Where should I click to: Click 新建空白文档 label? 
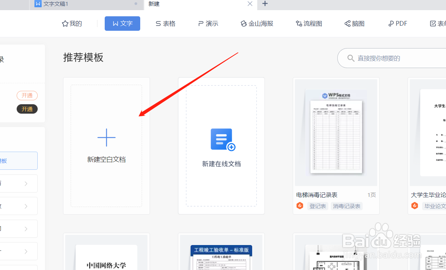[107, 159]
